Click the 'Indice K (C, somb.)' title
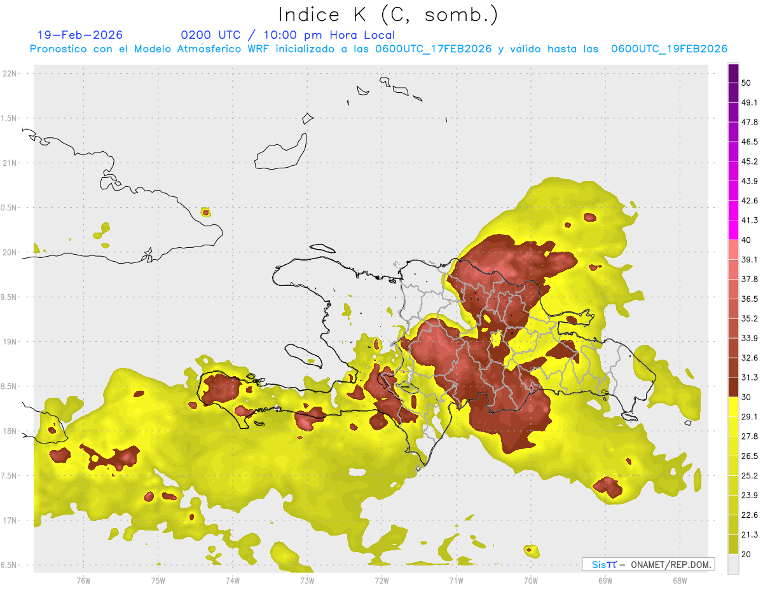Viewport: 763px width, 589px height. (x=388, y=15)
